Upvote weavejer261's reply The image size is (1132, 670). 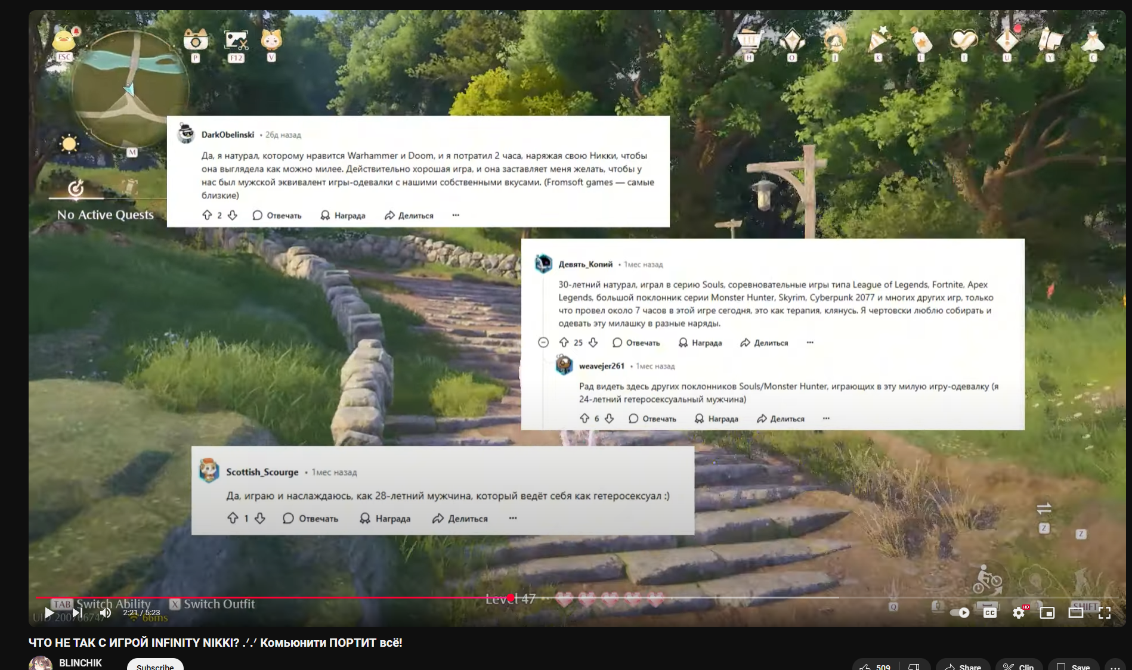(584, 418)
